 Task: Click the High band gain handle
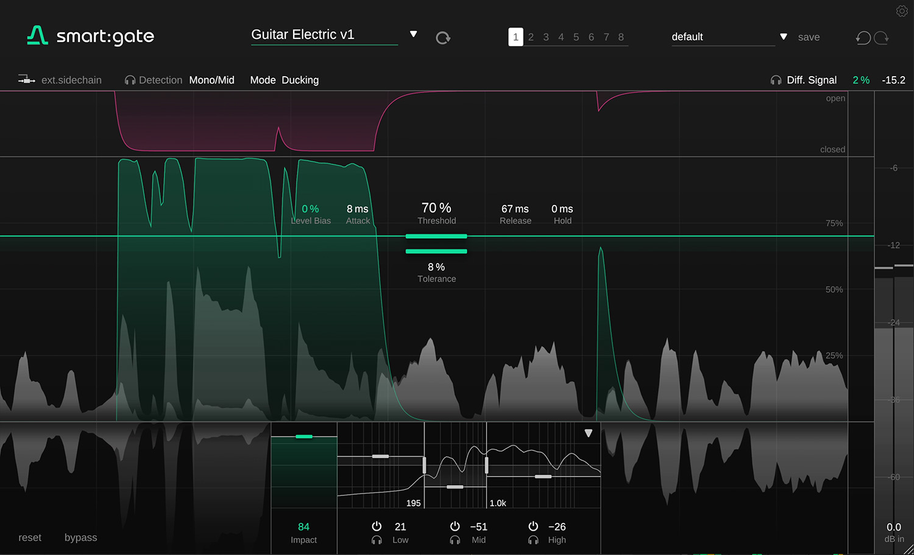[x=543, y=476]
